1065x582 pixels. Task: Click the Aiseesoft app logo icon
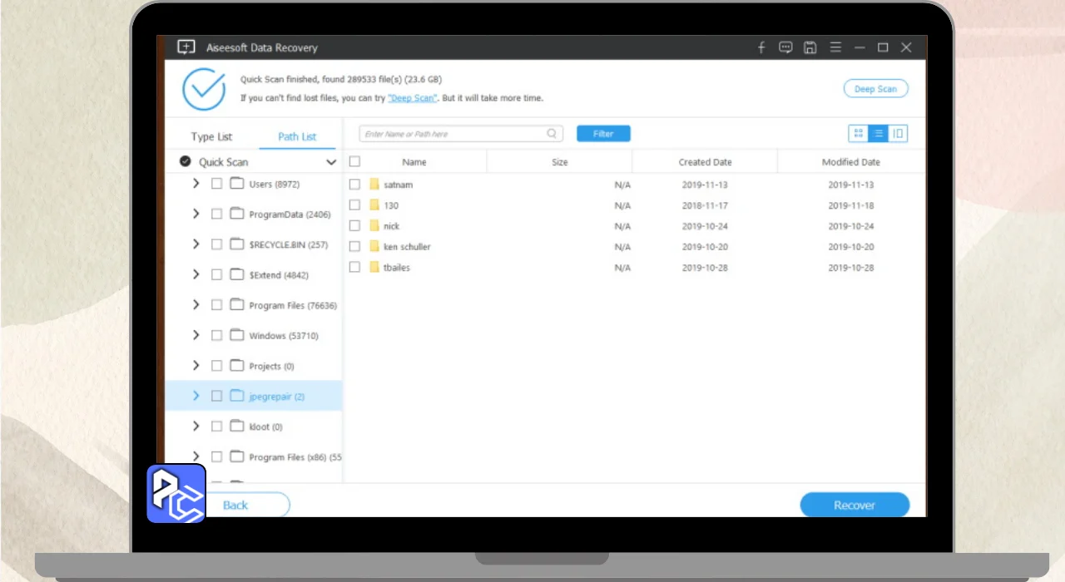186,47
